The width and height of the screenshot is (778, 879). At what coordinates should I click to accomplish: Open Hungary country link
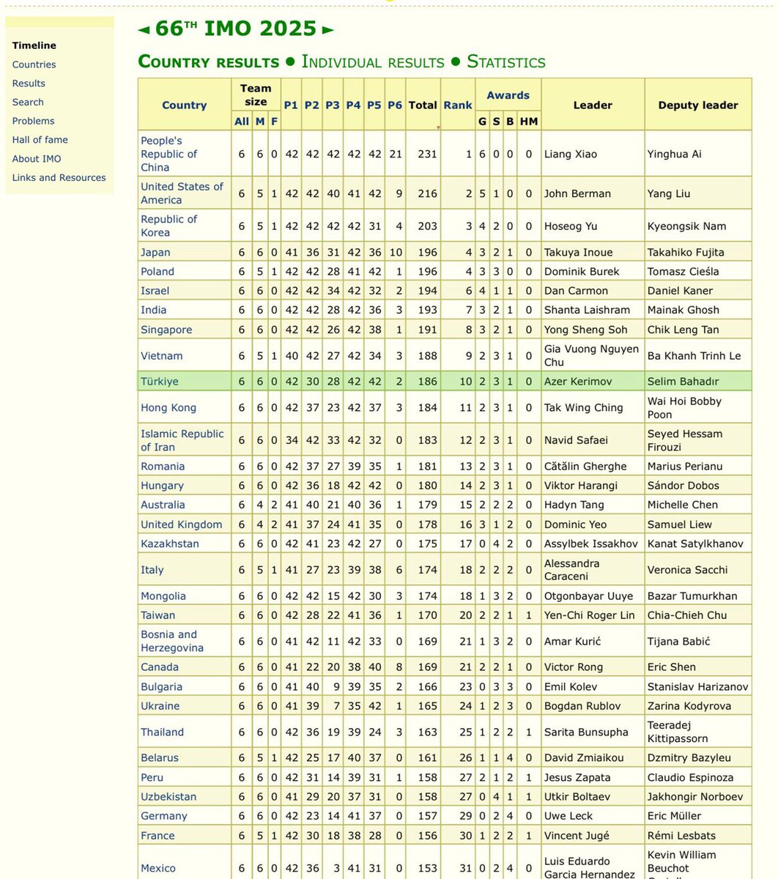click(162, 486)
